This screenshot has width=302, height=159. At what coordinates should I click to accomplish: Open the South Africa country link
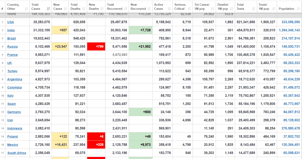coord(17,153)
